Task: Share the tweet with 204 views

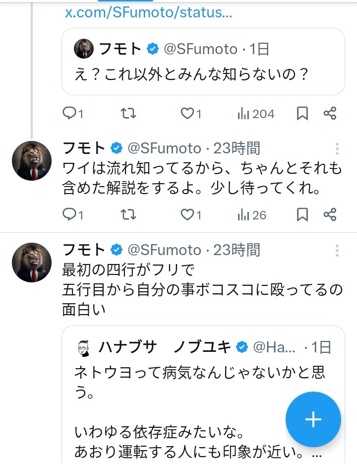Action: tap(330, 114)
